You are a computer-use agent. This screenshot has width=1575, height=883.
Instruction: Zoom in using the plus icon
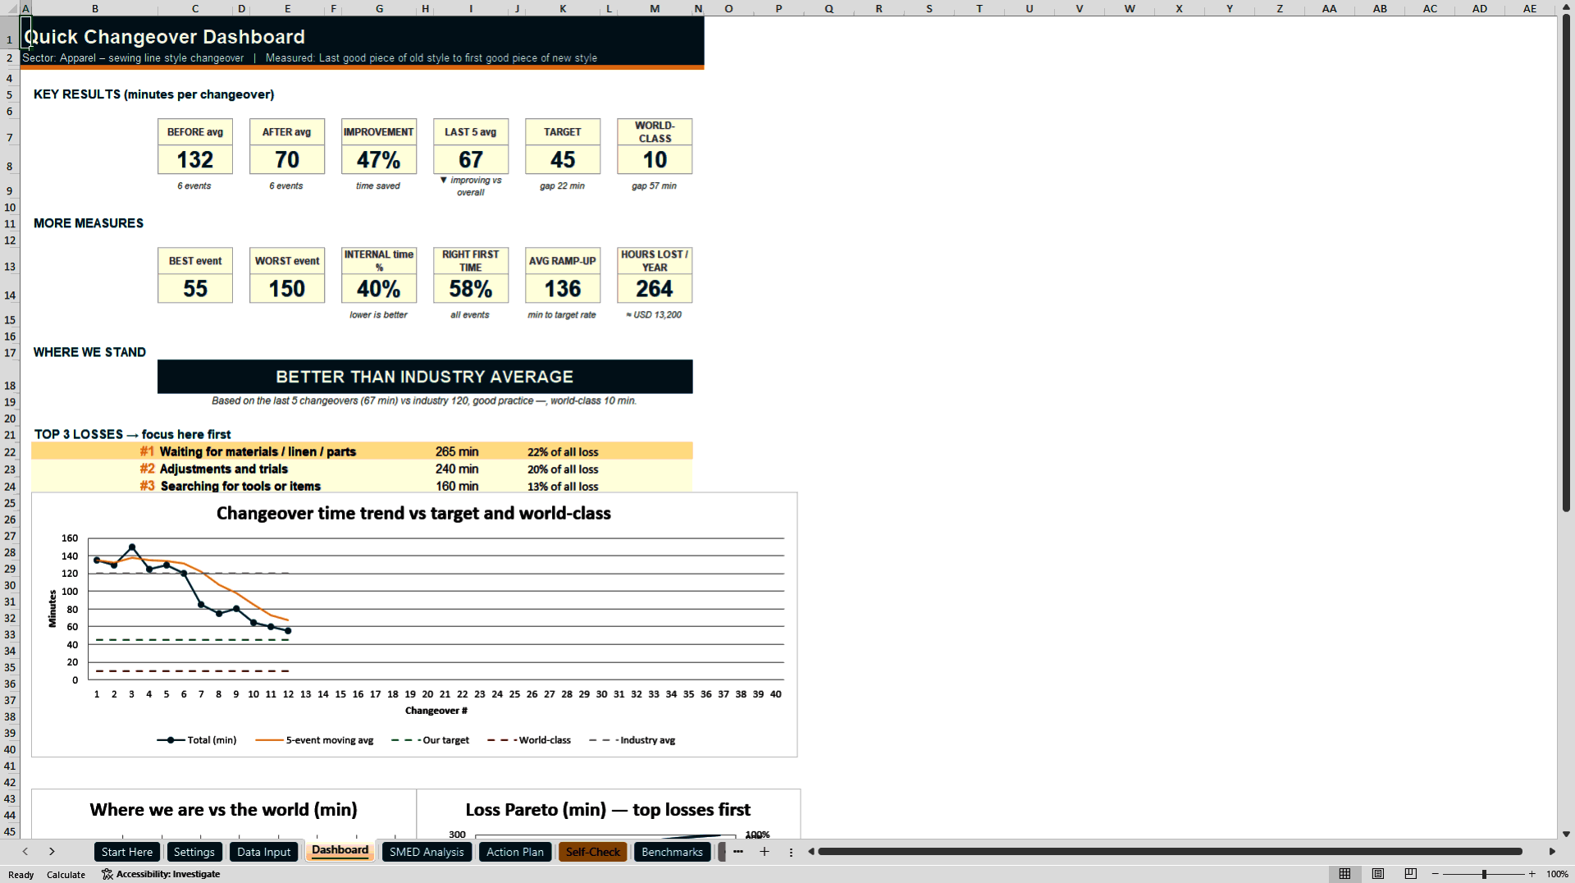click(1532, 874)
